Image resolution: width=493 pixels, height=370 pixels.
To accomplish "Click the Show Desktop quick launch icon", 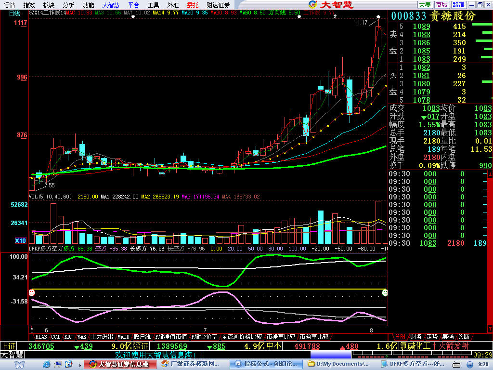I will click(x=58, y=364).
